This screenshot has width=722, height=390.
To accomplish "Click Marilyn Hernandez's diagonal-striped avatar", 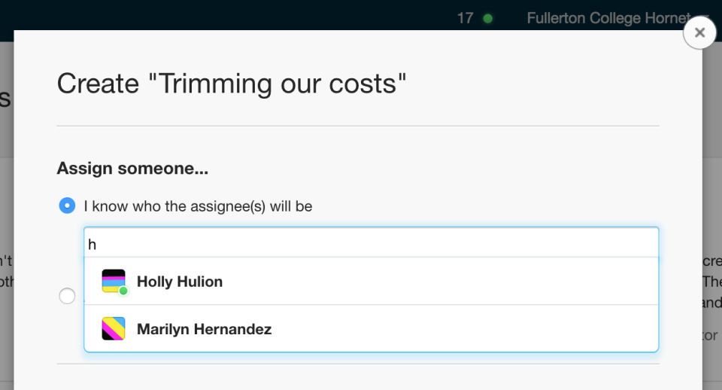I will click(x=114, y=328).
